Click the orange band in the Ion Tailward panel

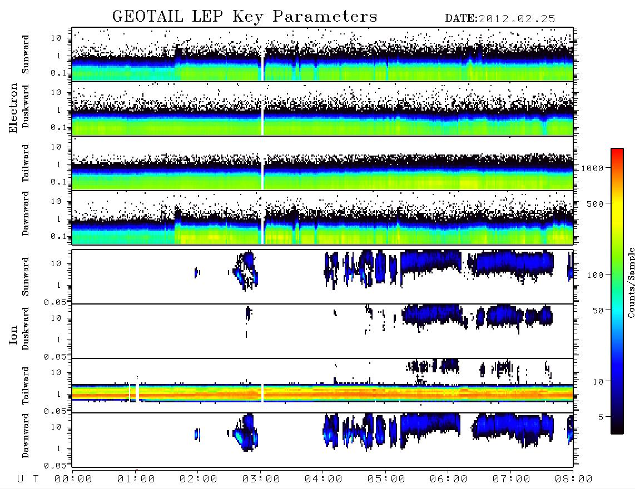(323, 393)
